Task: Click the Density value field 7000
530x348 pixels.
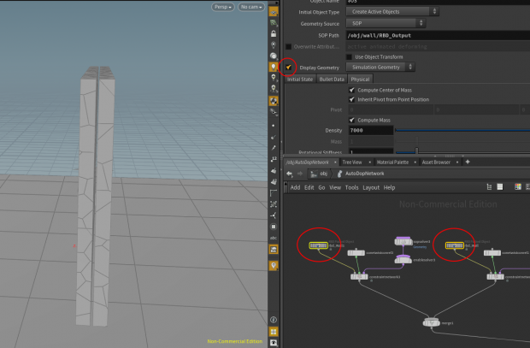Action: 370,130
